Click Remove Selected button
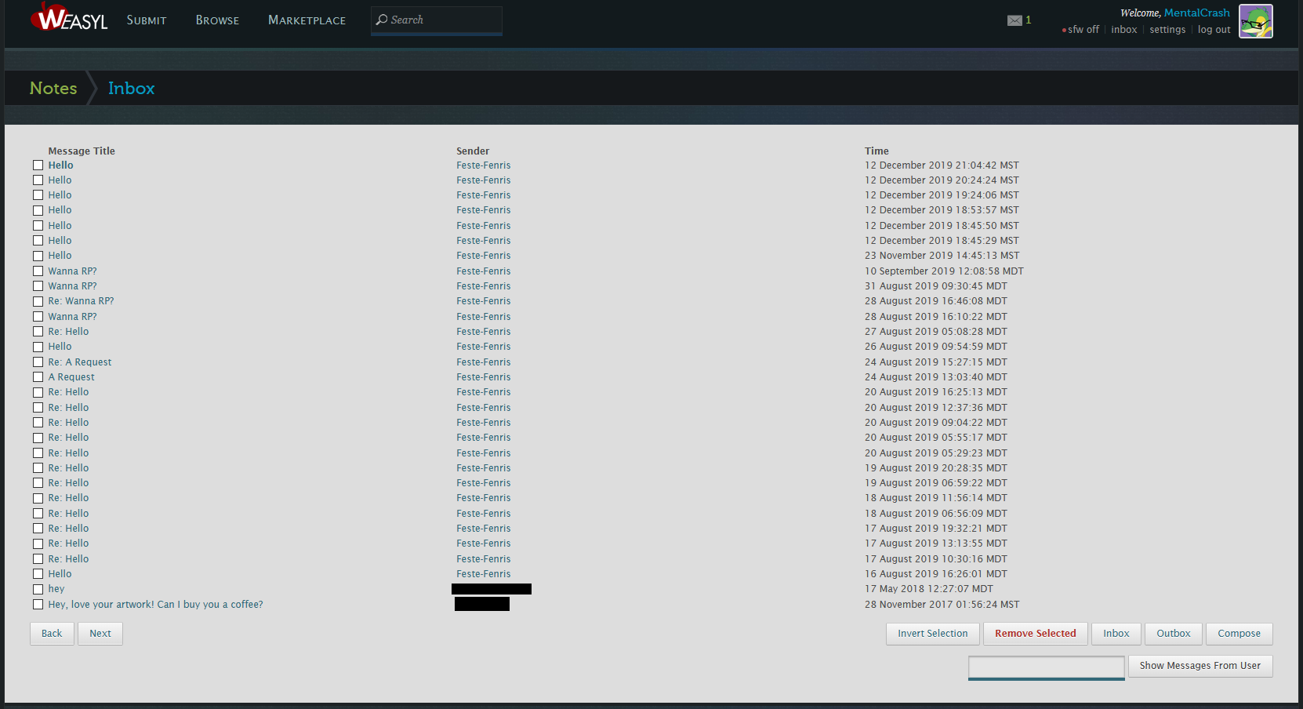The width and height of the screenshot is (1303, 709). (1035, 634)
